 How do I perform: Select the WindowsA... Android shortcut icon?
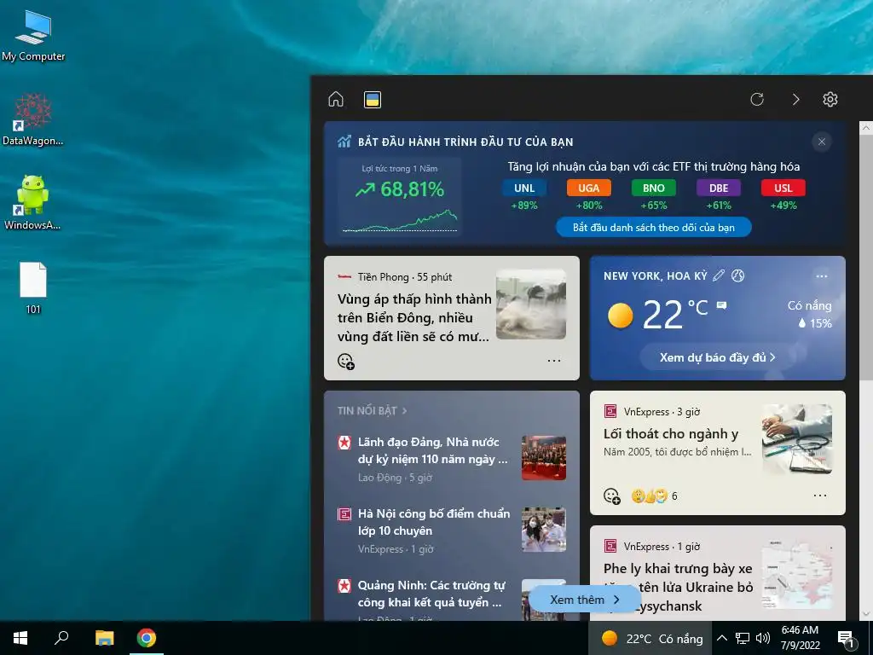click(x=32, y=203)
